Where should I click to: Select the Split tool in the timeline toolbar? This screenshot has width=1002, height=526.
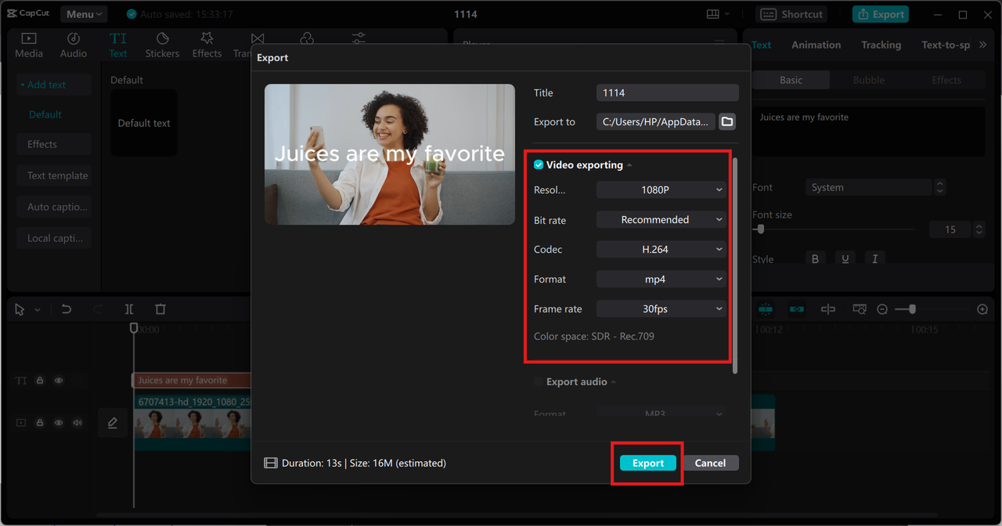tap(129, 309)
